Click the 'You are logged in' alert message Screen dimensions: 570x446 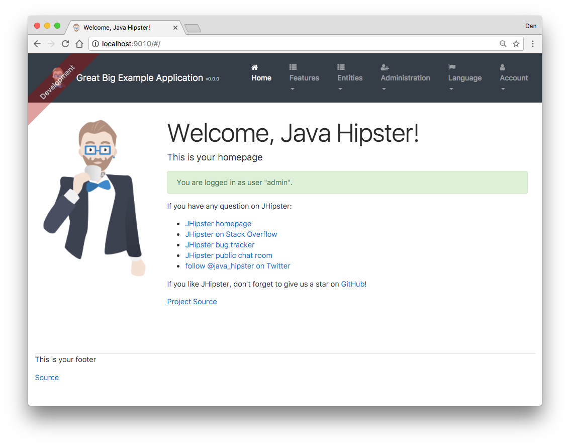coord(347,182)
